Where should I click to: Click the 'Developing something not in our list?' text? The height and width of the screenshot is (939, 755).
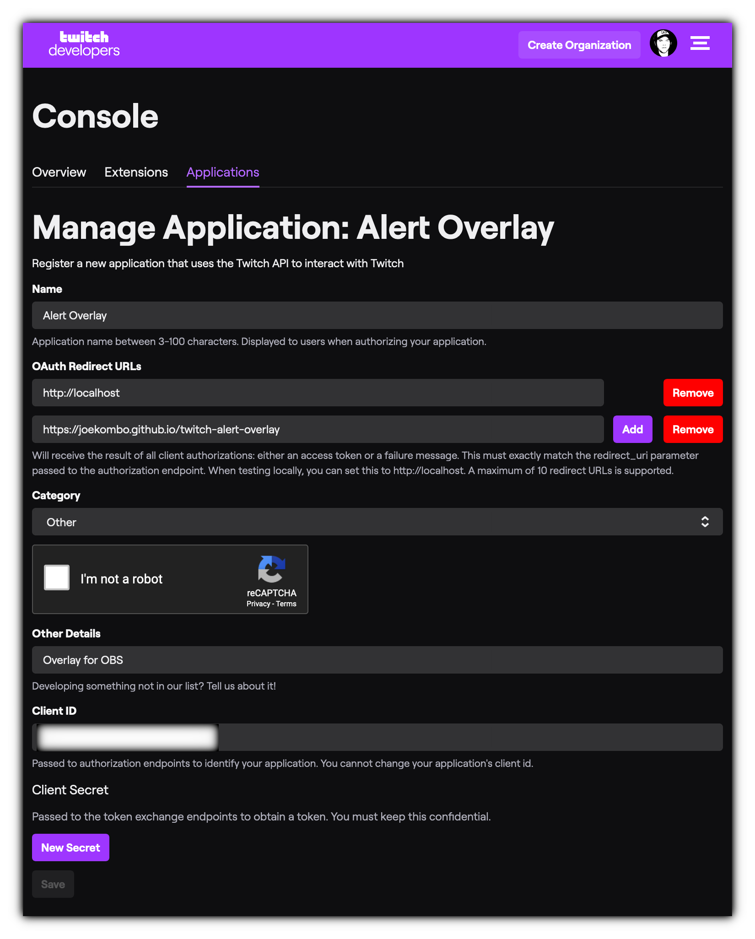tap(154, 686)
